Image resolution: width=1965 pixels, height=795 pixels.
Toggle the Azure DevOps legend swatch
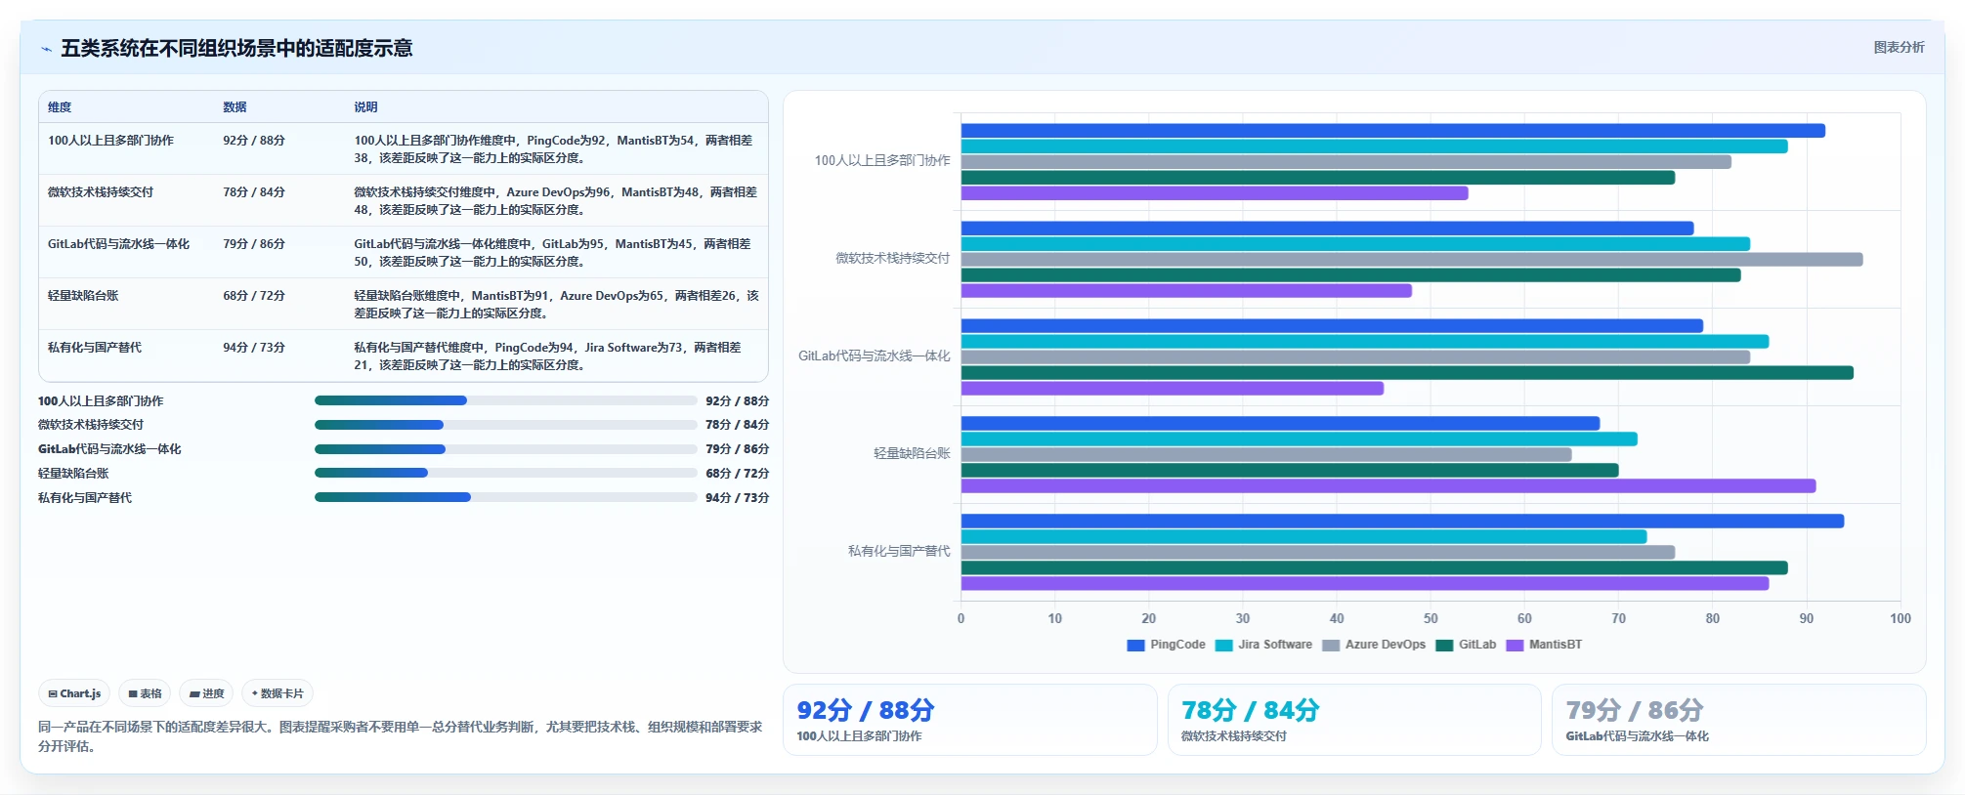[1331, 645]
